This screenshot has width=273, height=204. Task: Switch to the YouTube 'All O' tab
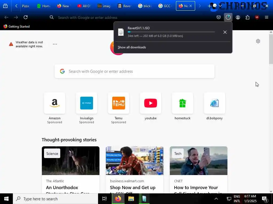click(84, 6)
